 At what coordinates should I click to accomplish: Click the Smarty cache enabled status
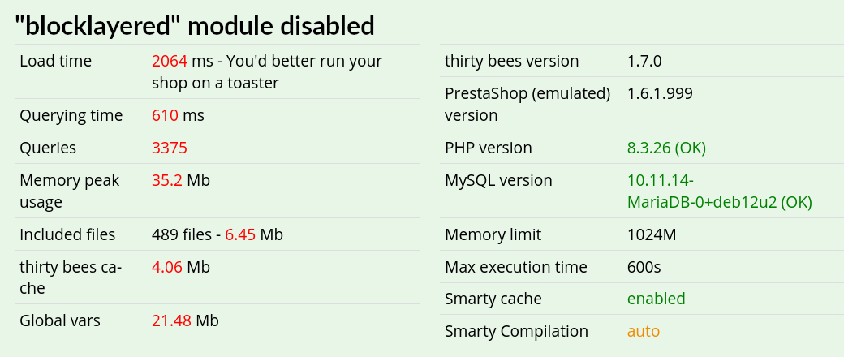657,299
